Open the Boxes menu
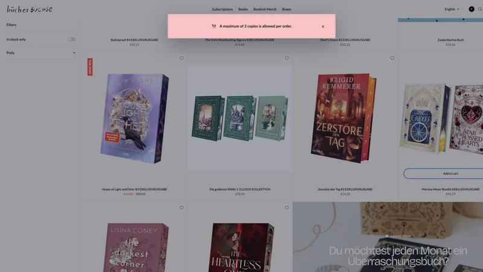Image resolution: width=483 pixels, height=272 pixels. [x=286, y=9]
